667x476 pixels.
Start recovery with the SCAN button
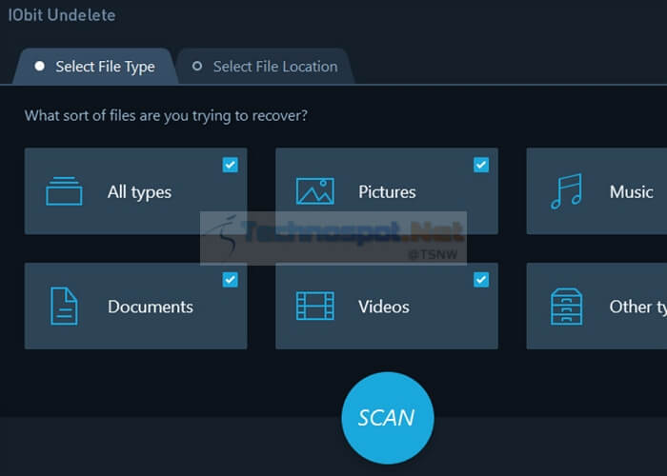pyautogui.click(x=388, y=418)
